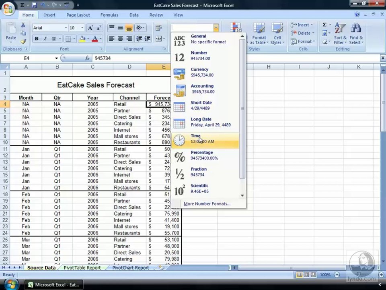Open the font size dropdown showing 10

tap(82, 28)
